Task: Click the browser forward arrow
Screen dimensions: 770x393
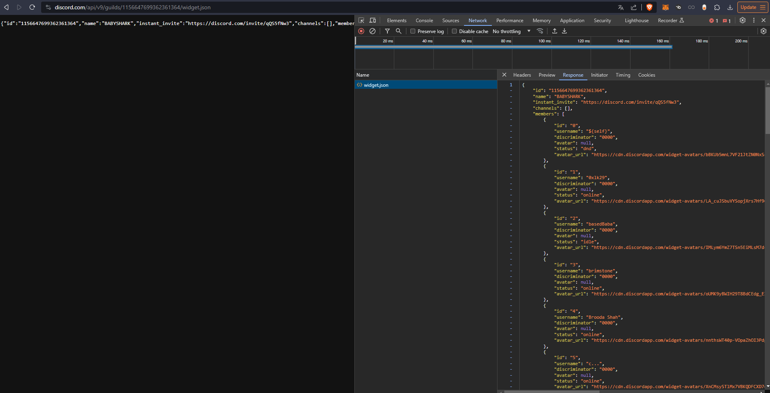Action: pyautogui.click(x=19, y=7)
